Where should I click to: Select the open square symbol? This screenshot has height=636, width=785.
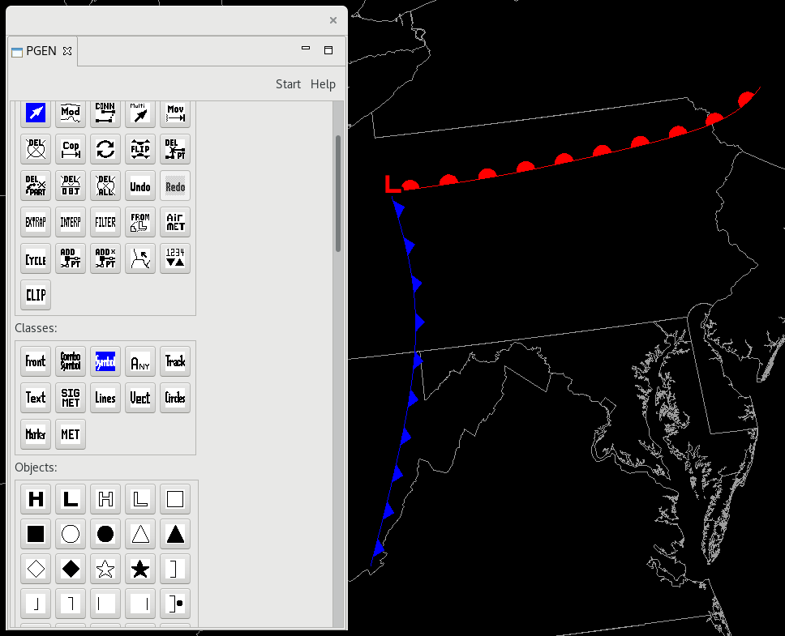175,499
